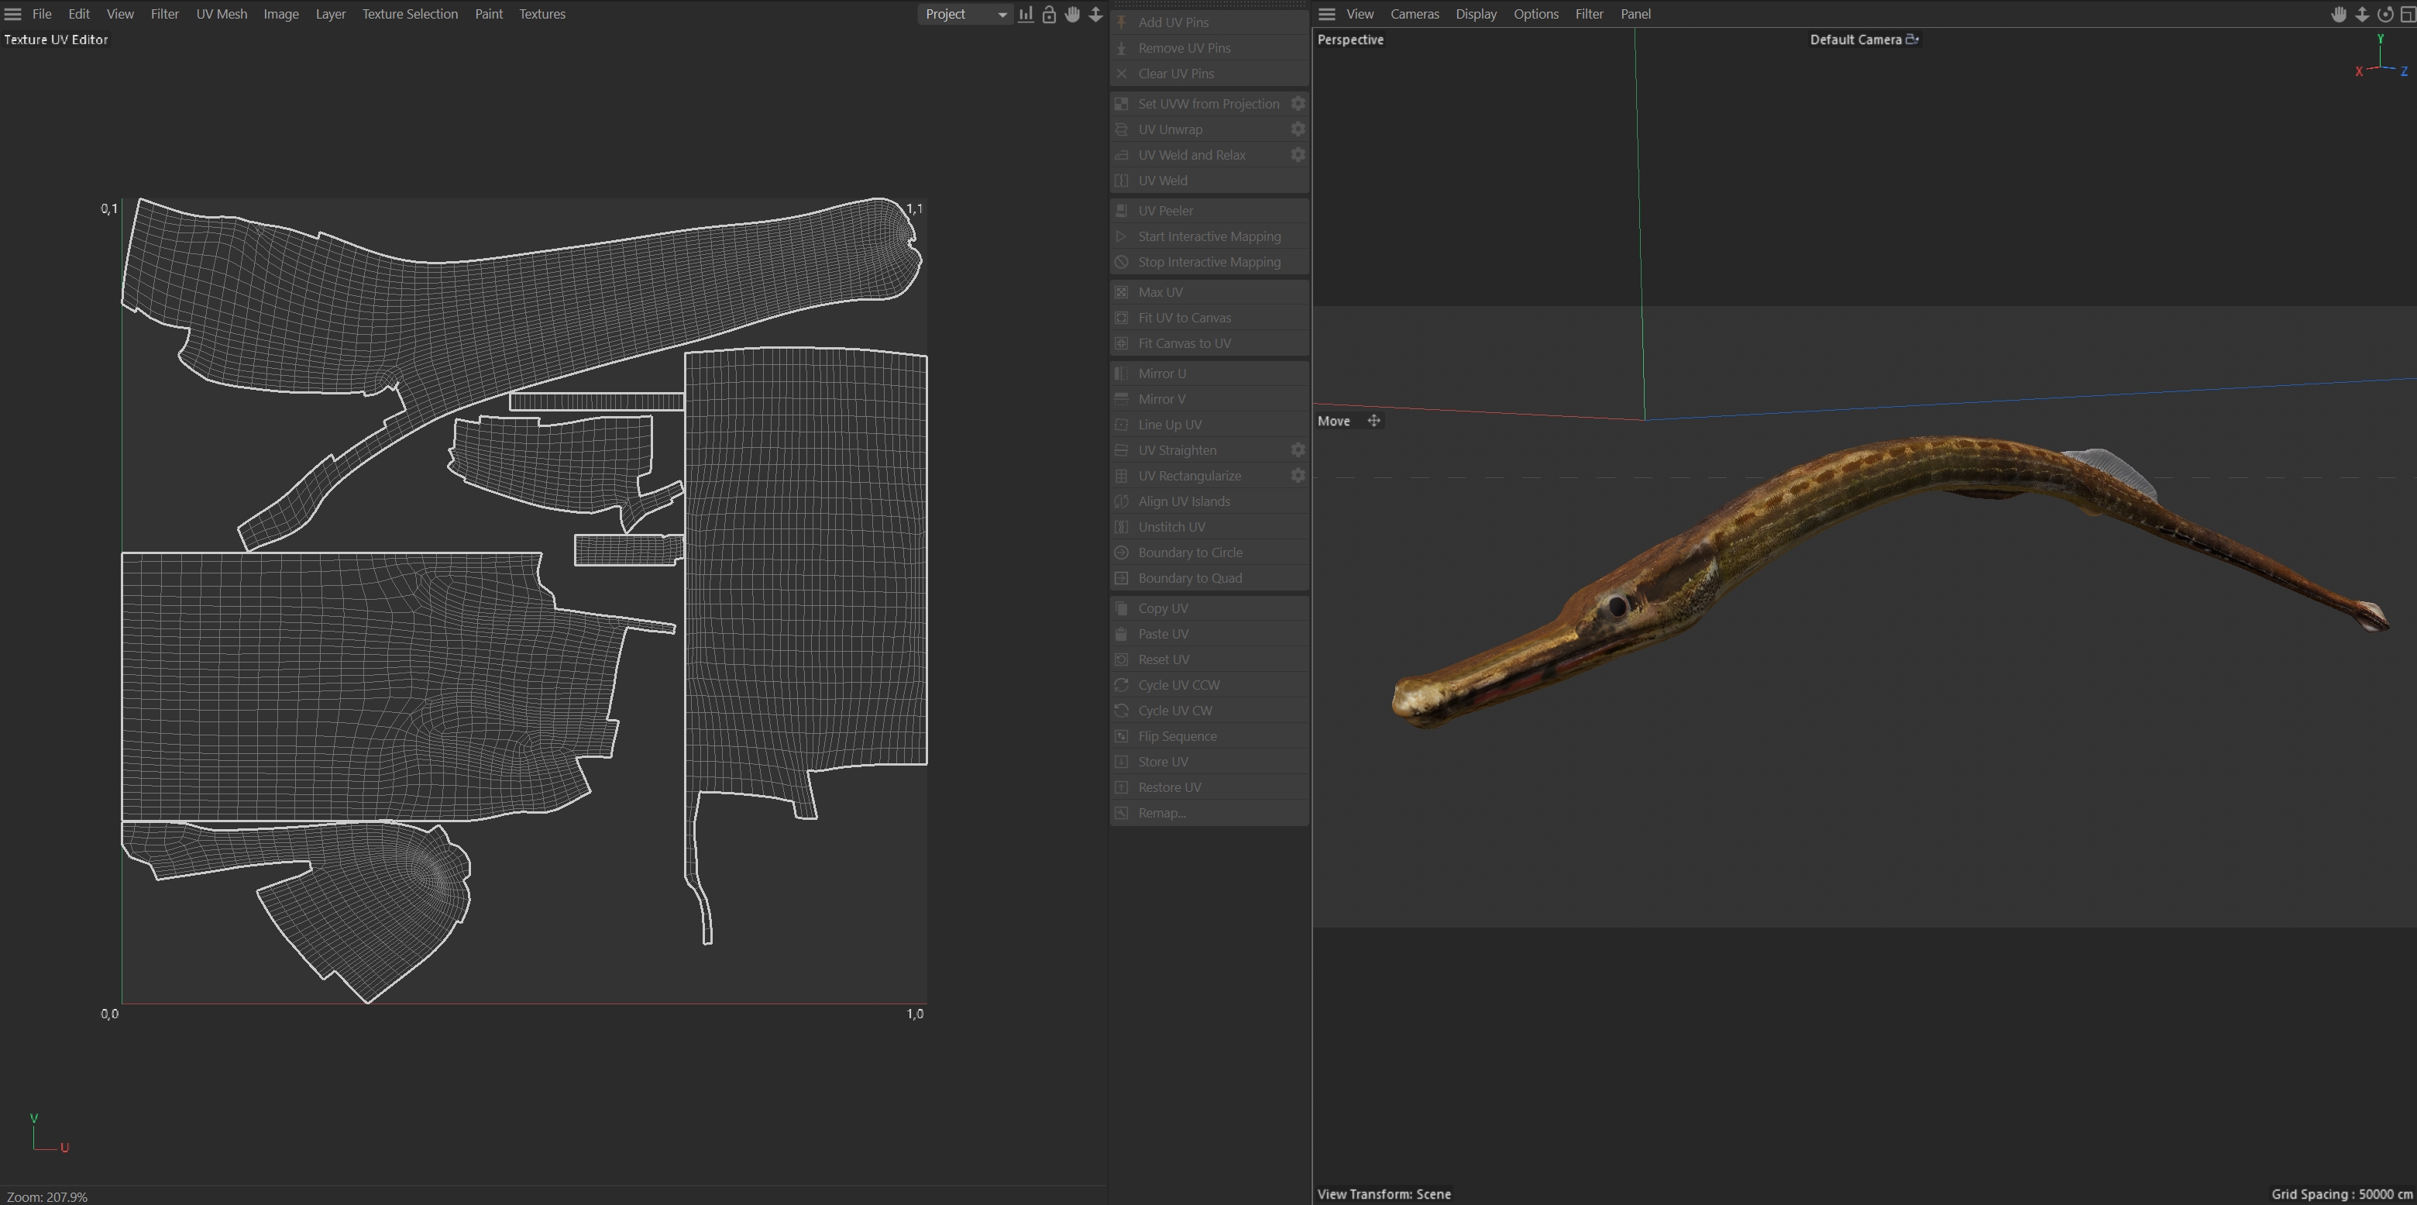This screenshot has height=1205, width=2417.
Task: Open UV Rectangularize options gear
Action: (1298, 476)
